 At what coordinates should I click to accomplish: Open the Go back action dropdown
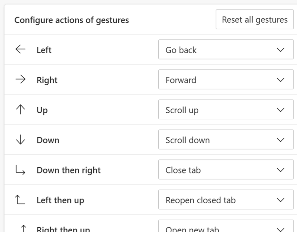point(226,49)
